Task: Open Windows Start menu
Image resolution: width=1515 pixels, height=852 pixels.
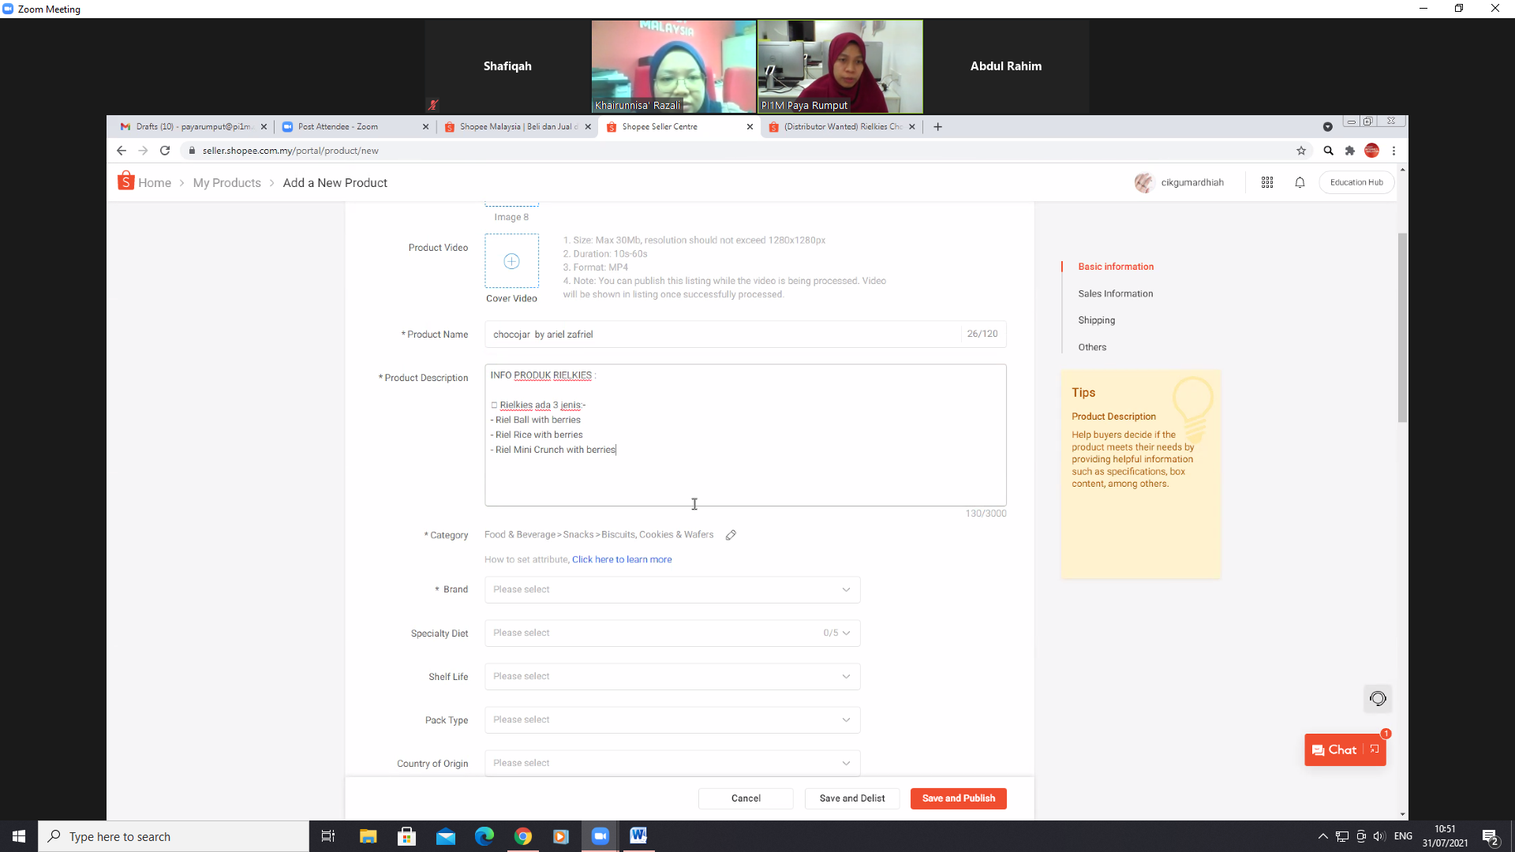Action: 19,836
